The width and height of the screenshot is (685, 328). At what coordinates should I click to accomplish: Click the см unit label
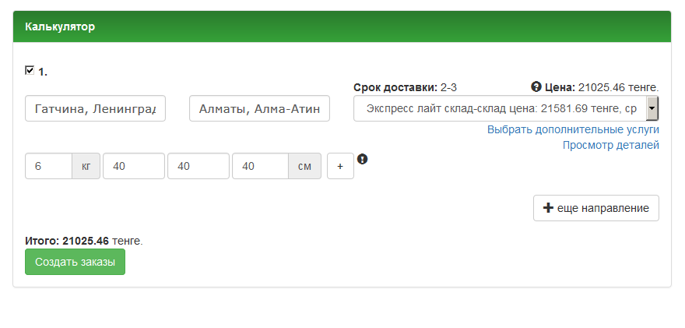pyautogui.click(x=304, y=166)
